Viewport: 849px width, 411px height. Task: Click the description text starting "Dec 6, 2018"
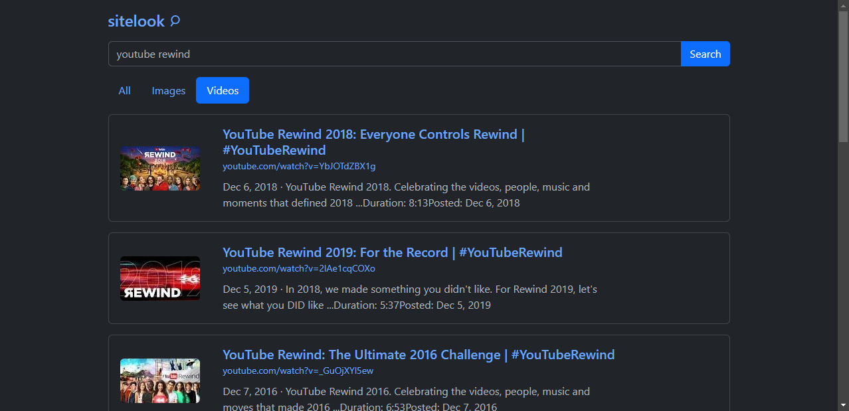(407, 195)
